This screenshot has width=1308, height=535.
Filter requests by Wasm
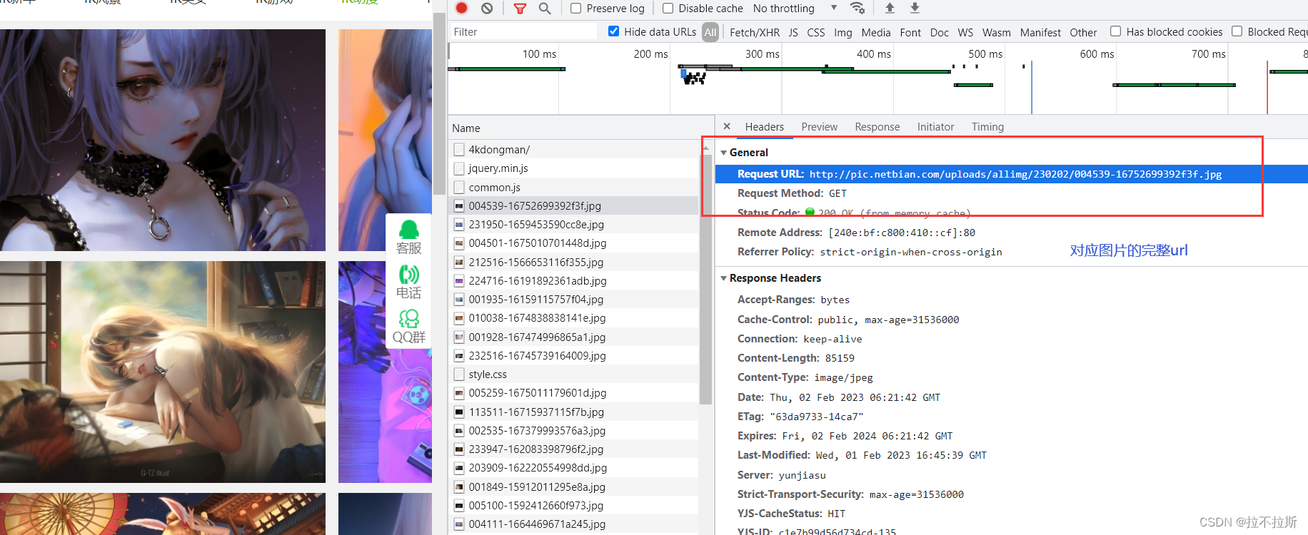click(996, 32)
